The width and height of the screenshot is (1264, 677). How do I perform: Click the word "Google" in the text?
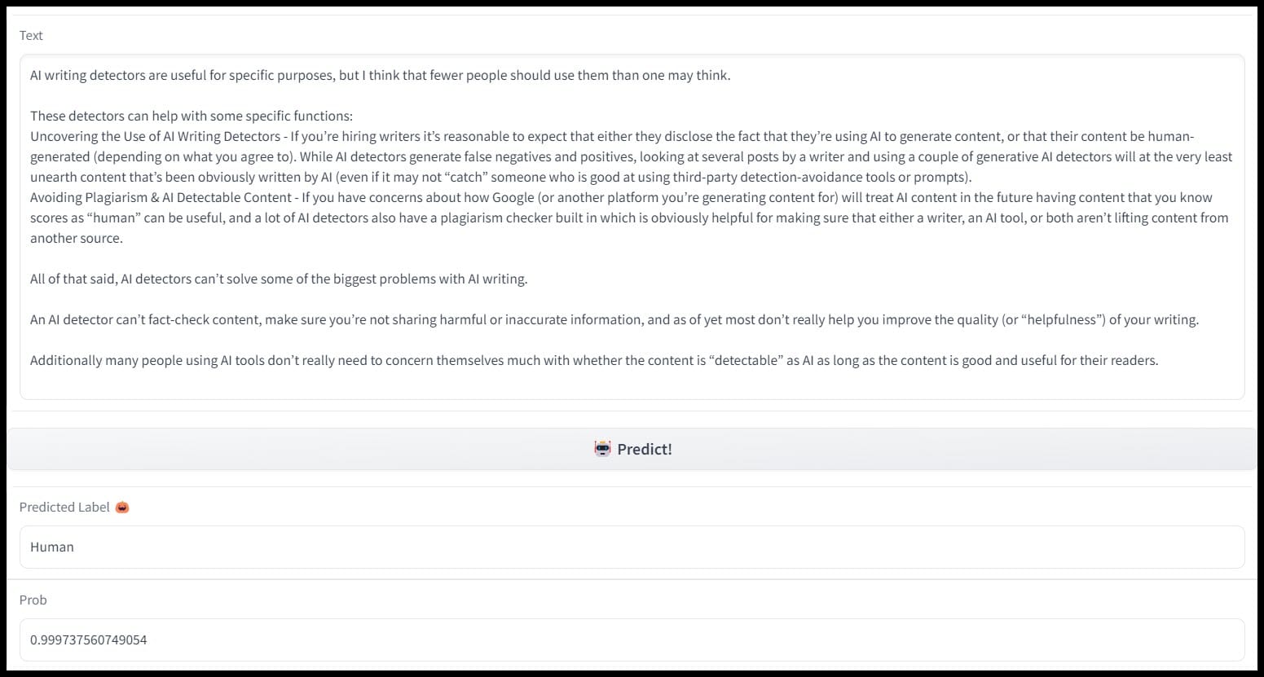click(513, 197)
